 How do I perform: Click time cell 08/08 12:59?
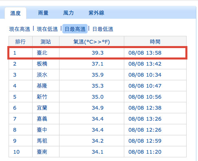coord(145,141)
